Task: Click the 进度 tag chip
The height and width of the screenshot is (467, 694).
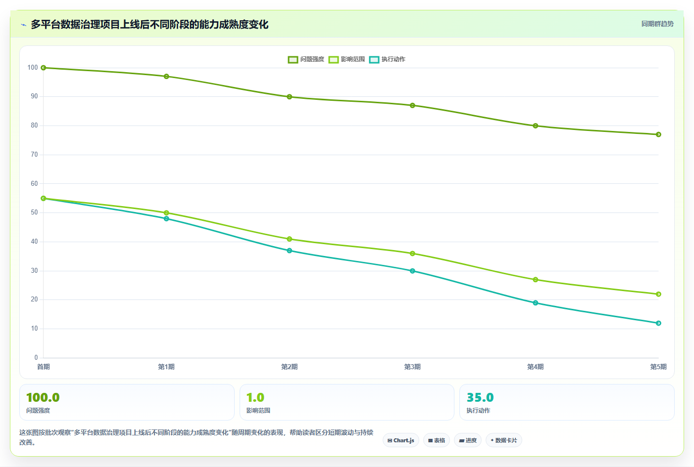Action: pos(468,440)
